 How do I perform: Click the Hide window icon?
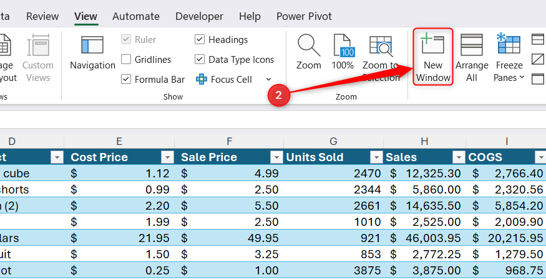(538, 59)
